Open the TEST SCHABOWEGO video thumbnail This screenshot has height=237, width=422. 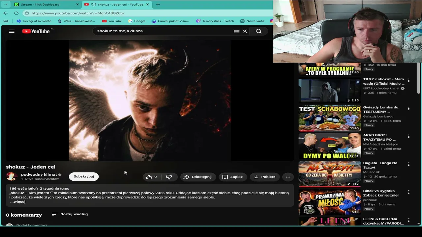point(330,118)
